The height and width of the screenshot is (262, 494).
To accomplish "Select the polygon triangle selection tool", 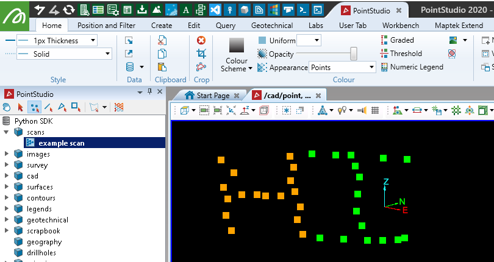I will [x=62, y=107].
